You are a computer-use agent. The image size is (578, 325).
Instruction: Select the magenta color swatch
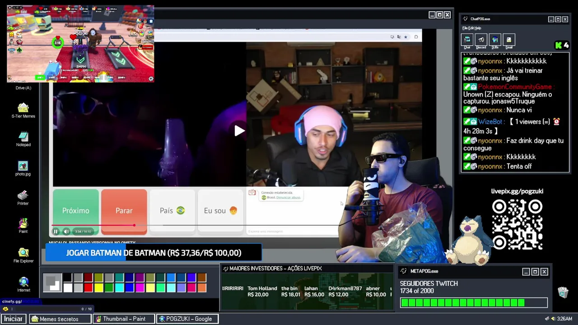tap(140, 288)
